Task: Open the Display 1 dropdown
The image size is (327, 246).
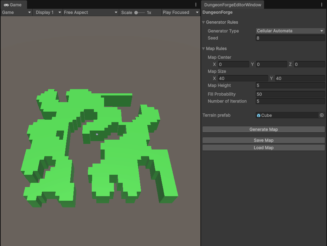Action: [47, 12]
